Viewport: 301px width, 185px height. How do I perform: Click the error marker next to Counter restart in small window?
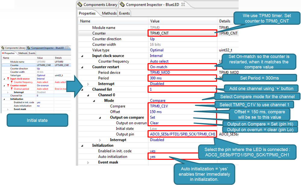click(8, 85)
